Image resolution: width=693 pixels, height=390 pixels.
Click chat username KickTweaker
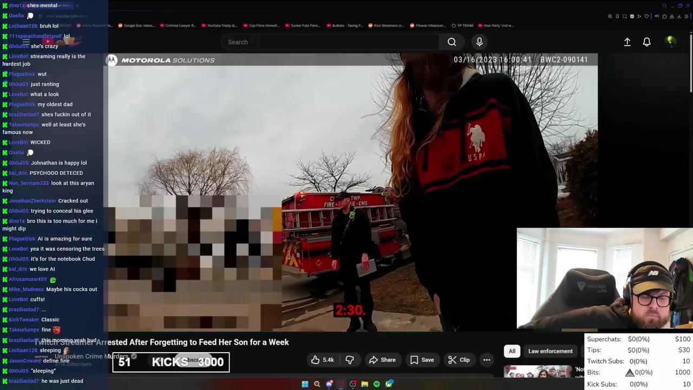pos(24,320)
